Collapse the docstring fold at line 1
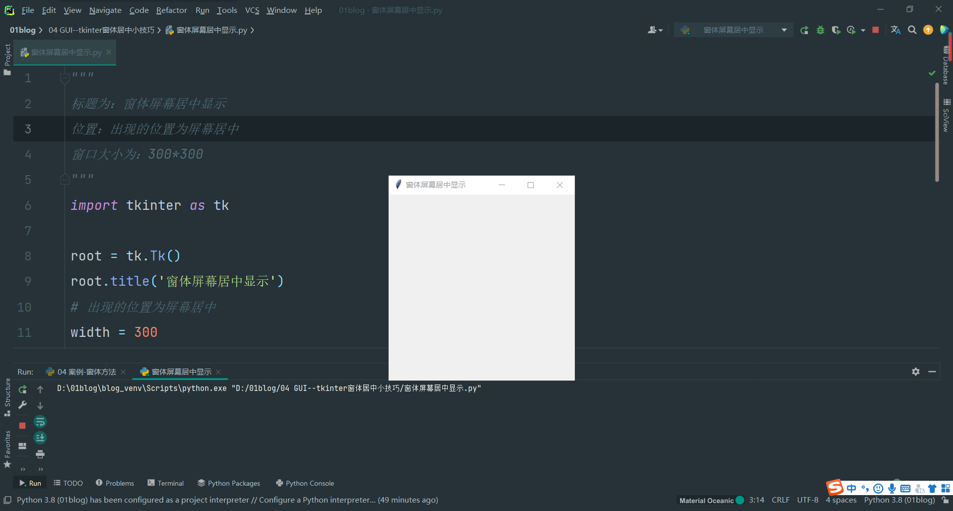The width and height of the screenshot is (953, 511). point(65,78)
